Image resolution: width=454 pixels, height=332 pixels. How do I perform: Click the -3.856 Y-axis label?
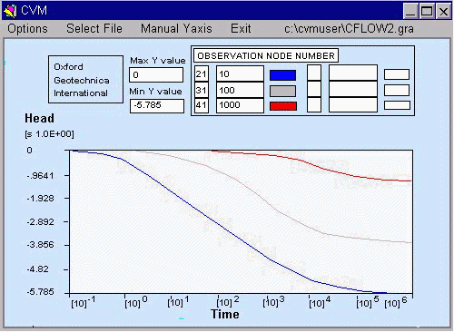click(40, 245)
